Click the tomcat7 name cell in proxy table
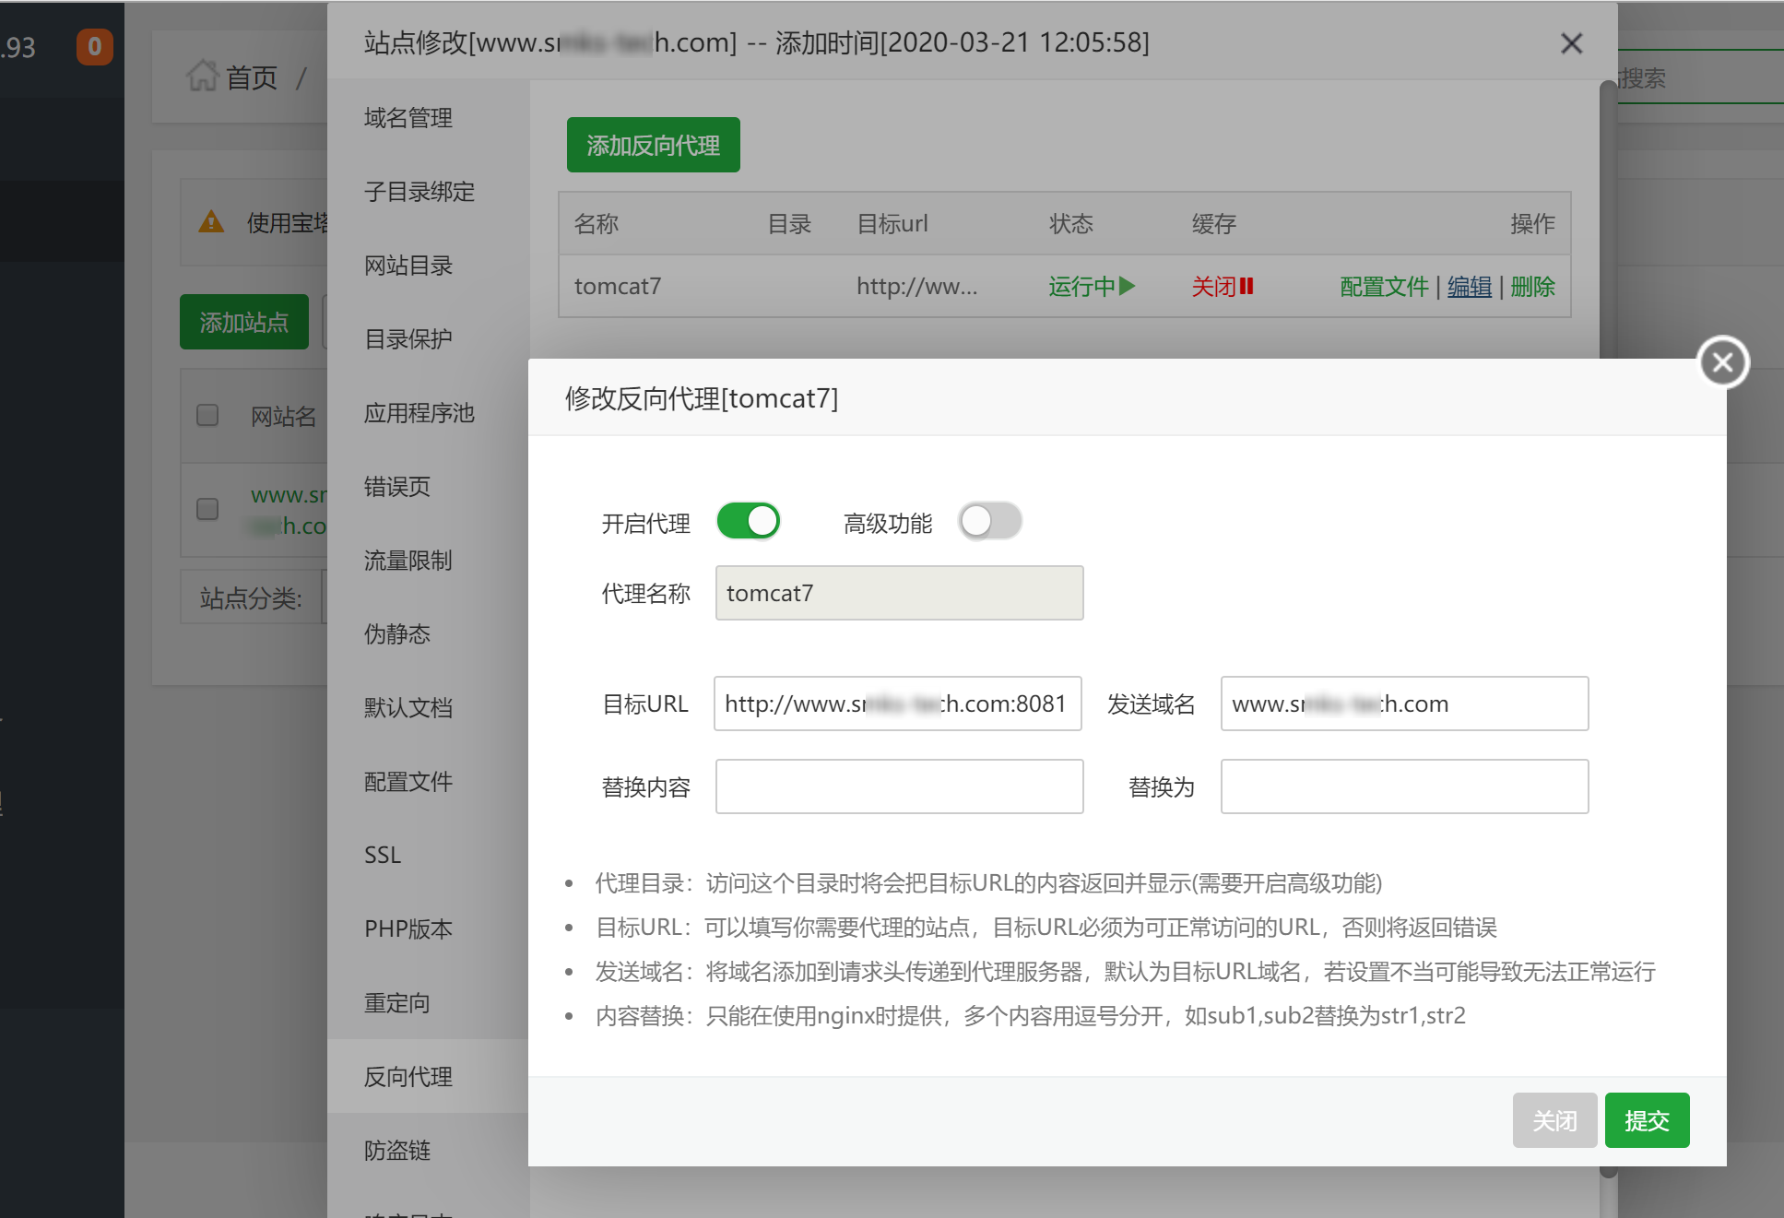The width and height of the screenshot is (1784, 1218). (x=618, y=286)
